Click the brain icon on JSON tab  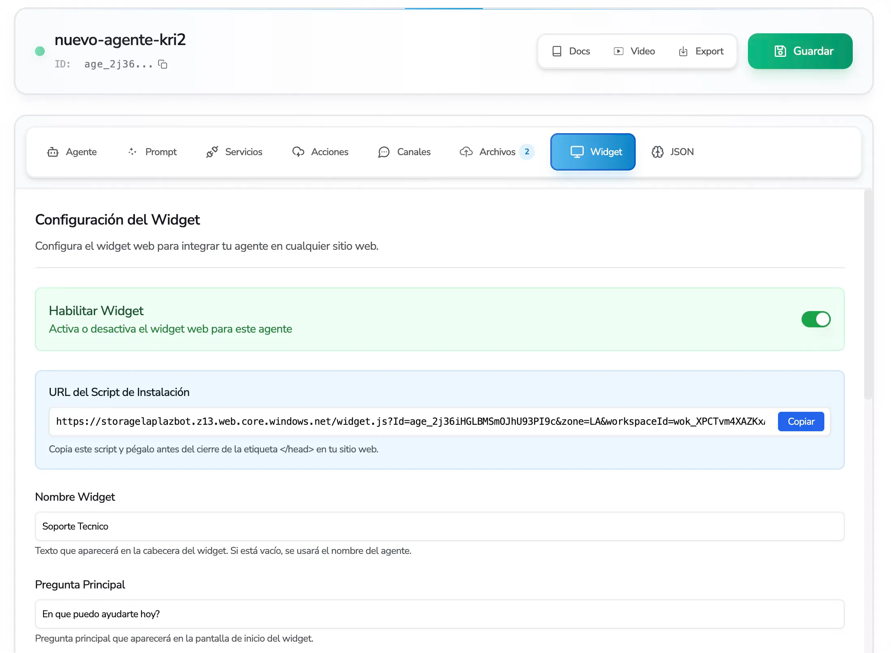click(x=657, y=152)
